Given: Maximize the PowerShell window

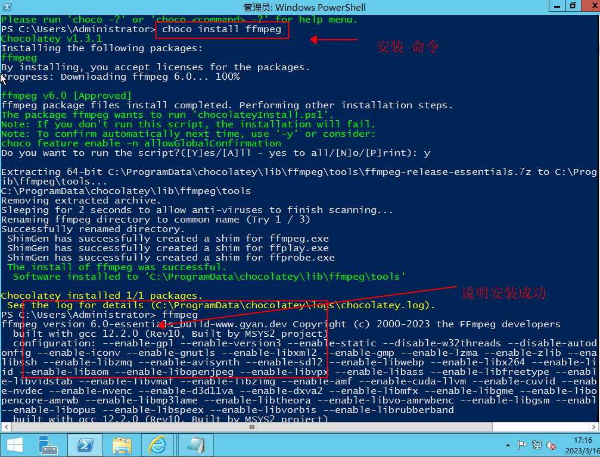Looking at the screenshot, I should tap(573, 7).
